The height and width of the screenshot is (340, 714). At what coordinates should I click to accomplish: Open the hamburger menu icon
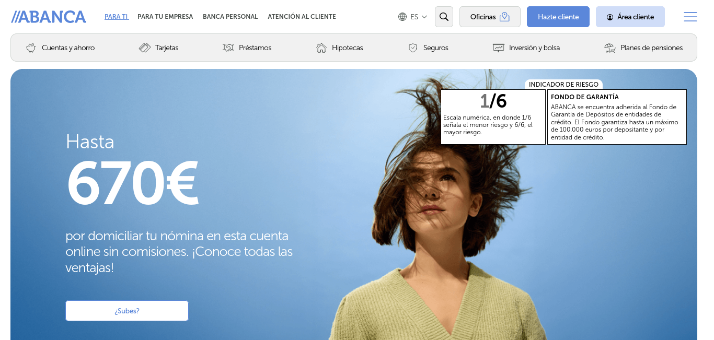pyautogui.click(x=690, y=17)
